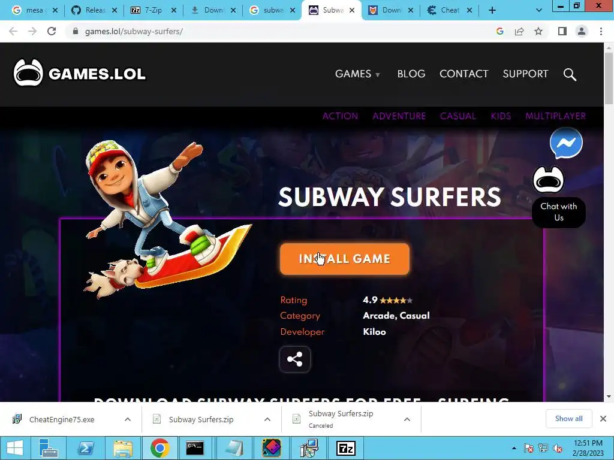Close the Subway Surfers tab
Screen dimensions: 614x460
click(352, 11)
